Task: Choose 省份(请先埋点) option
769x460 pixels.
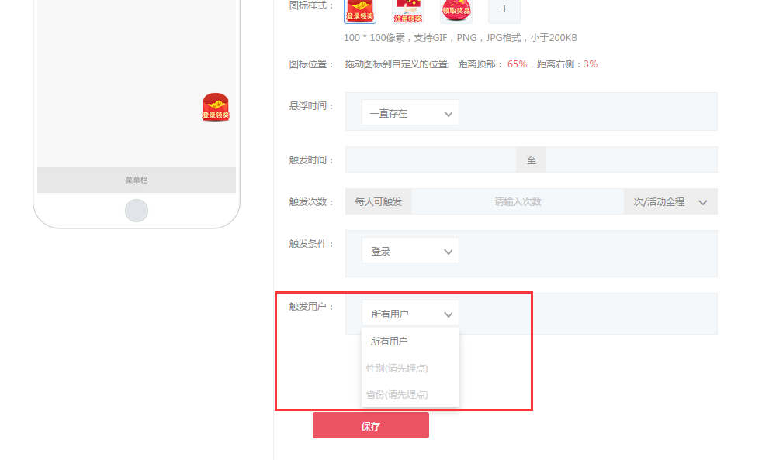Action: [x=397, y=394]
